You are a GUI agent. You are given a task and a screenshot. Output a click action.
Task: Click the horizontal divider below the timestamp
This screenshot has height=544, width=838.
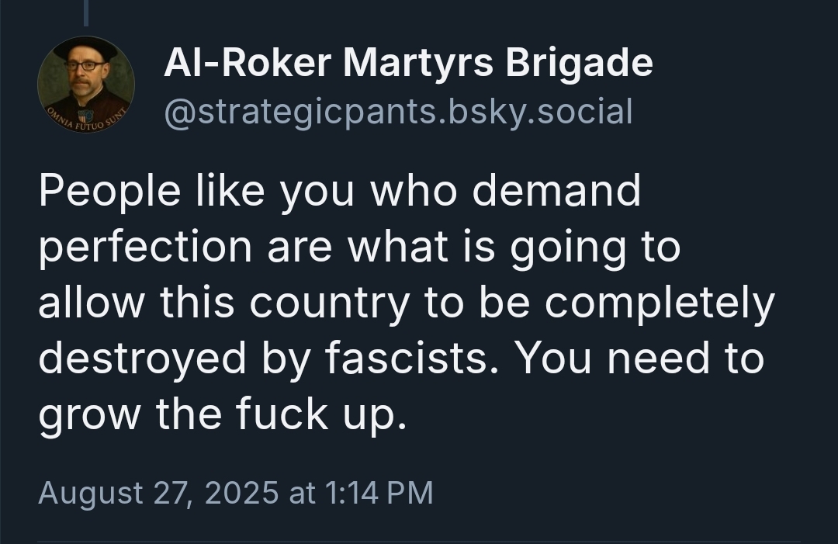point(419,542)
